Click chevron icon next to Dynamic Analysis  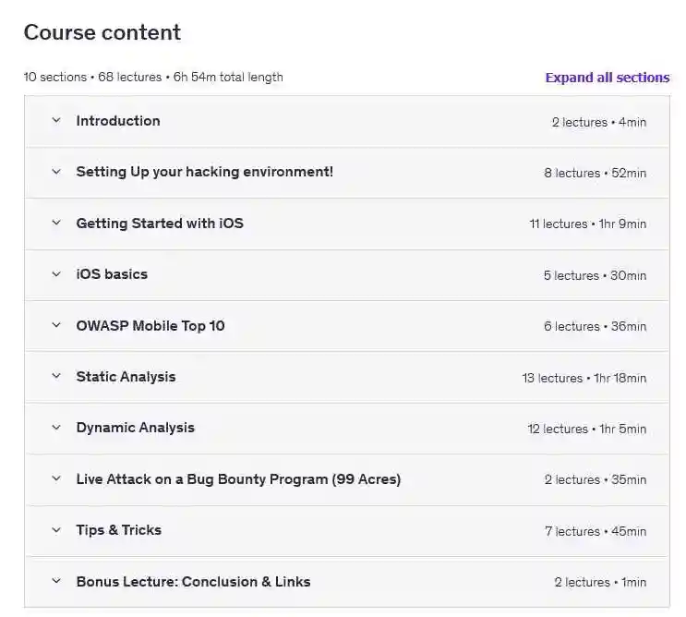click(56, 428)
